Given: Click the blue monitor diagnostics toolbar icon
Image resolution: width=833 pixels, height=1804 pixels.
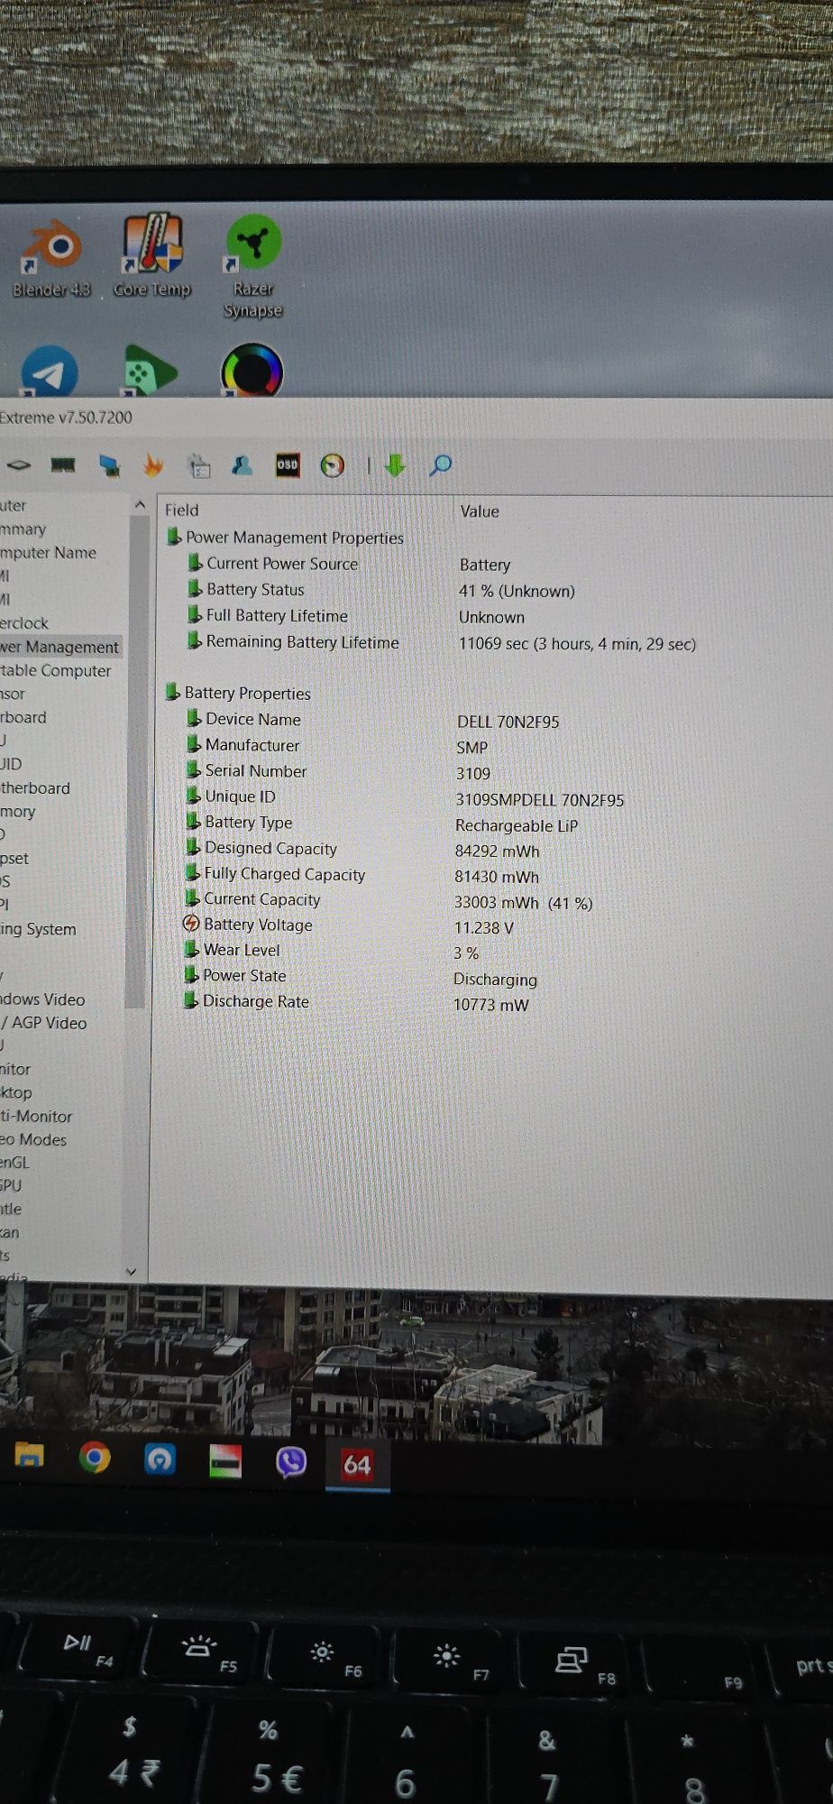Looking at the screenshot, I should point(109,465).
